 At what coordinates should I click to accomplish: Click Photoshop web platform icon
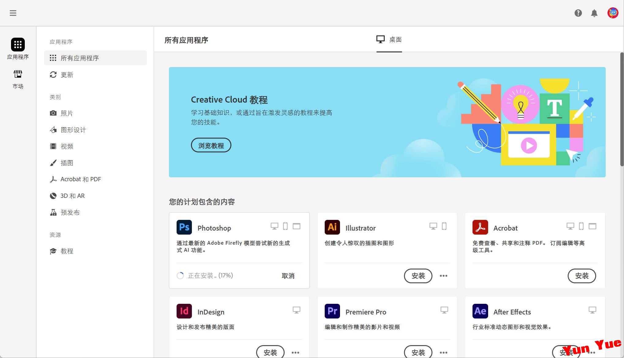[297, 226]
